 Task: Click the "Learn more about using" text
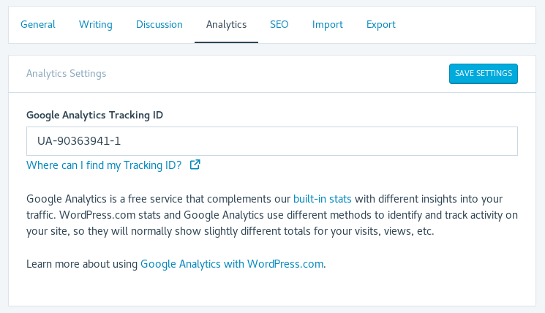click(x=82, y=264)
